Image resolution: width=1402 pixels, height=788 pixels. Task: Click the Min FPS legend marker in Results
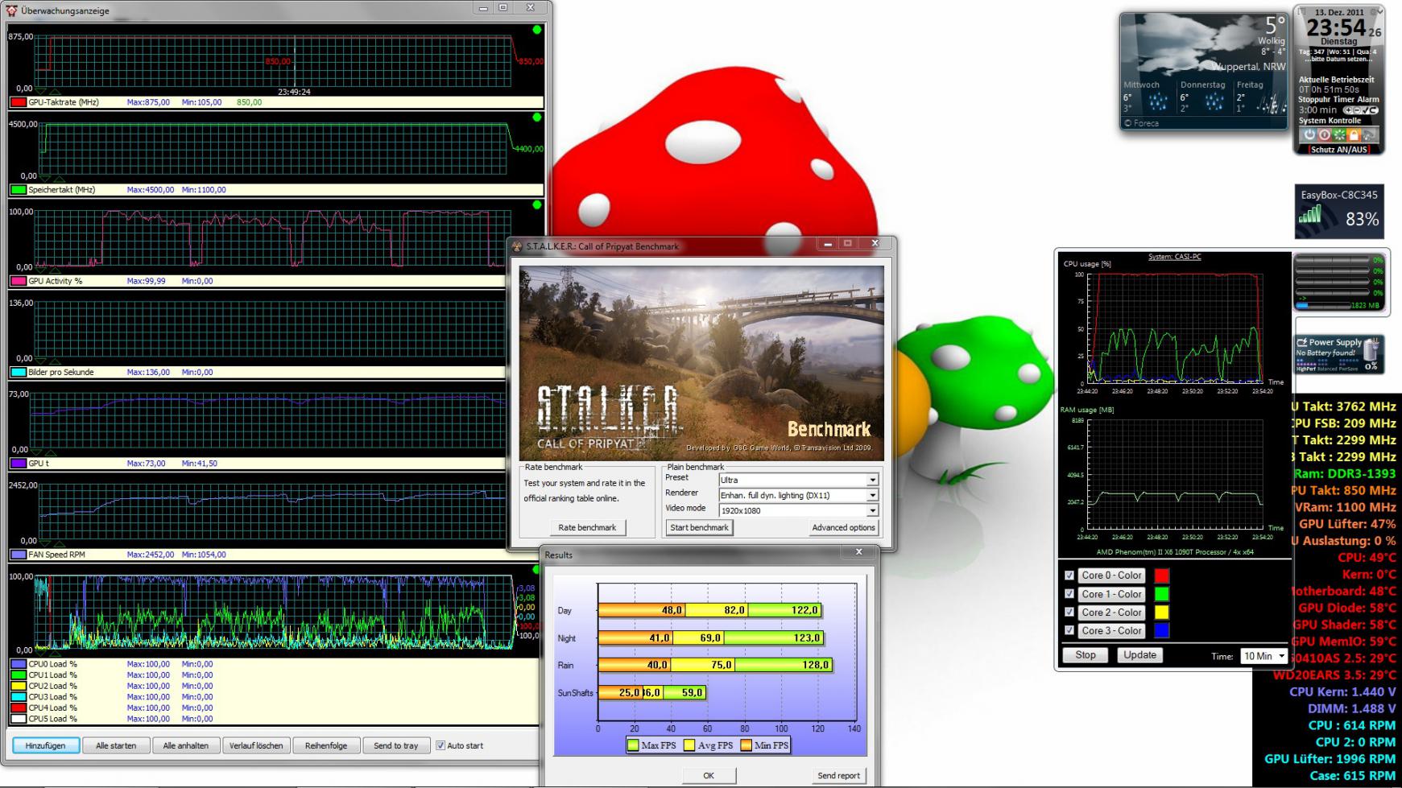tap(746, 745)
